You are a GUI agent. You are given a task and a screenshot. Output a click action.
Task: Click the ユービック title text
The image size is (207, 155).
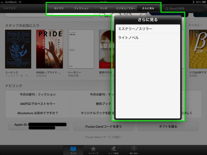(12, 72)
